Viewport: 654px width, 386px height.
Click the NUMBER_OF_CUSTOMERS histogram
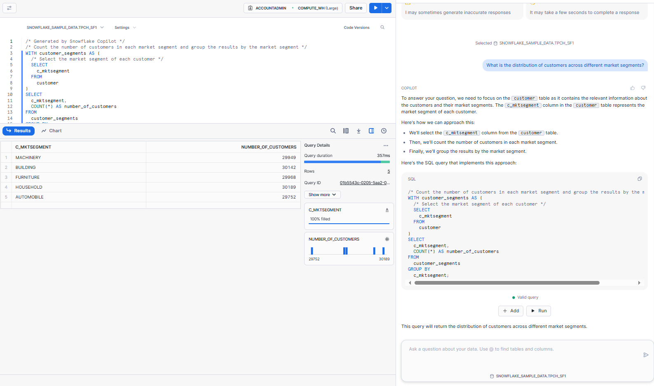coord(349,250)
